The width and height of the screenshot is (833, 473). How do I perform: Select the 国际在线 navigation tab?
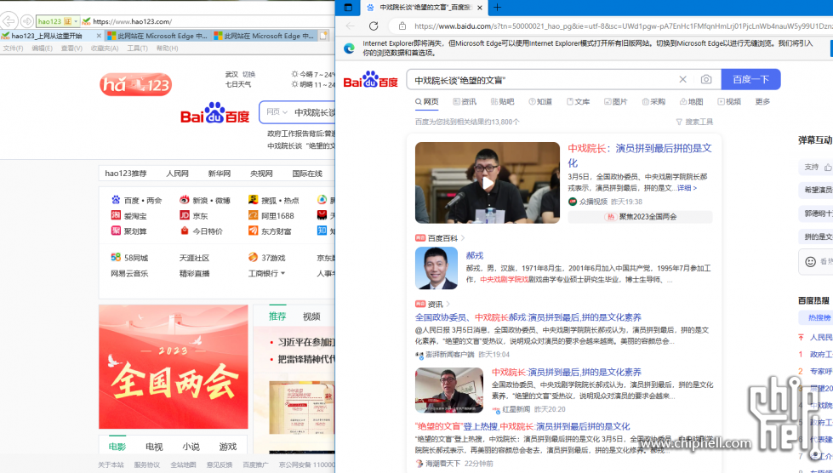click(307, 174)
